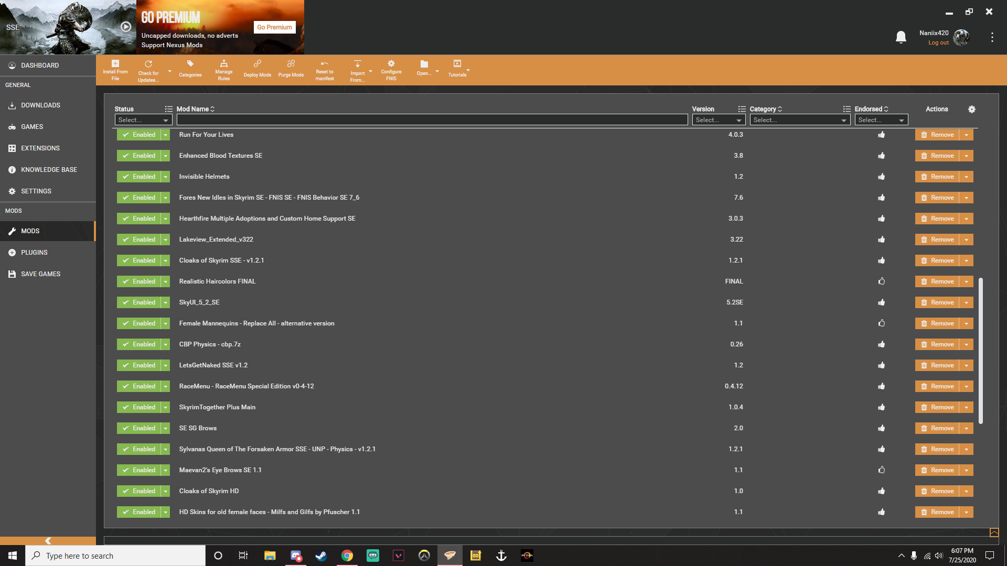Sort by Category column header

click(x=766, y=109)
